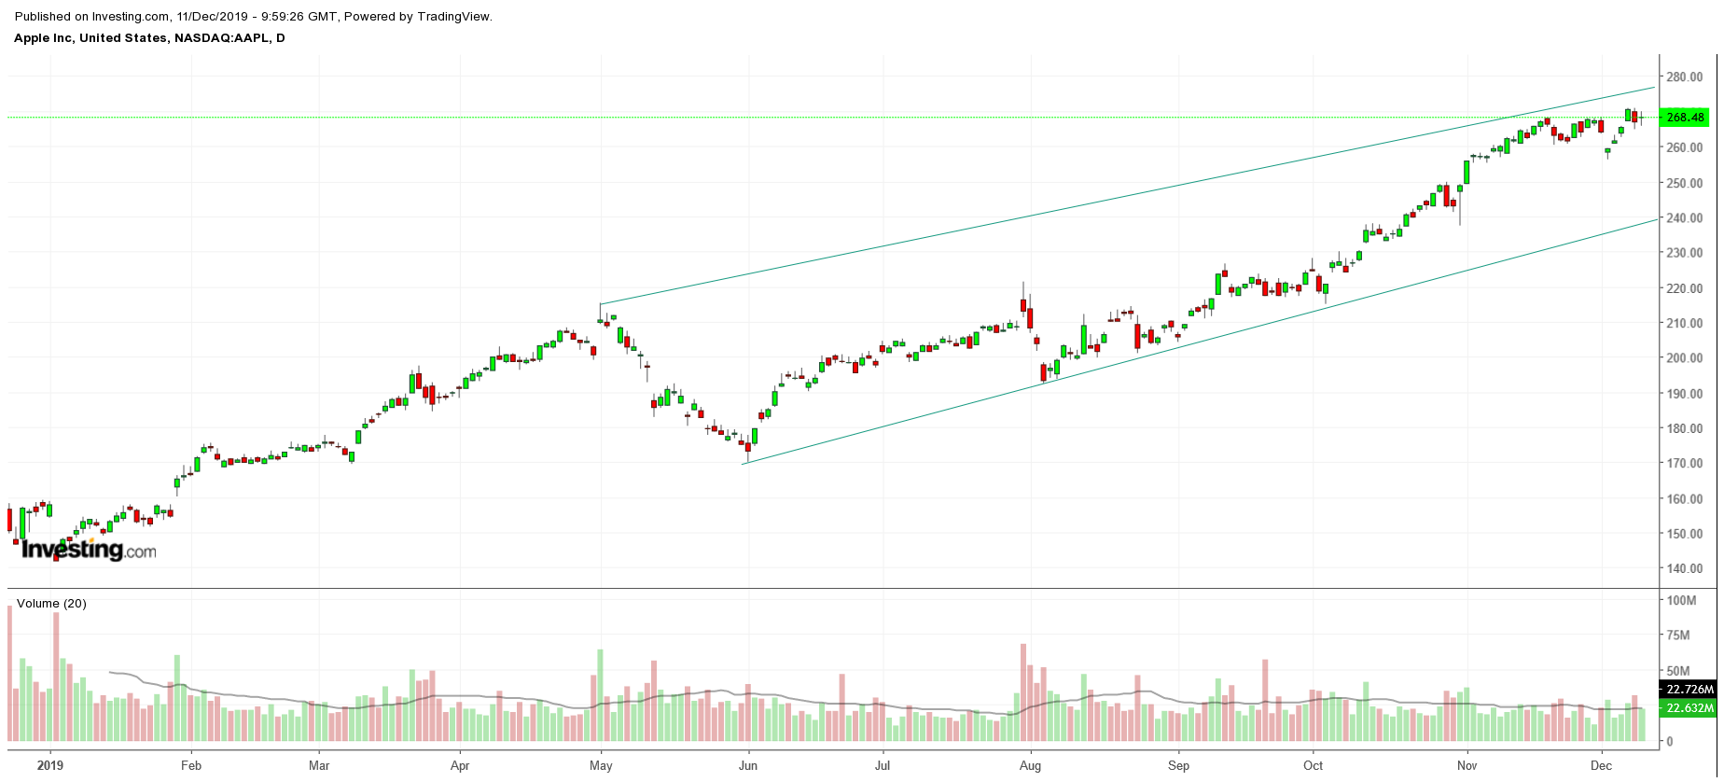
Task: Click the May label on the time axis
Action: click(601, 765)
